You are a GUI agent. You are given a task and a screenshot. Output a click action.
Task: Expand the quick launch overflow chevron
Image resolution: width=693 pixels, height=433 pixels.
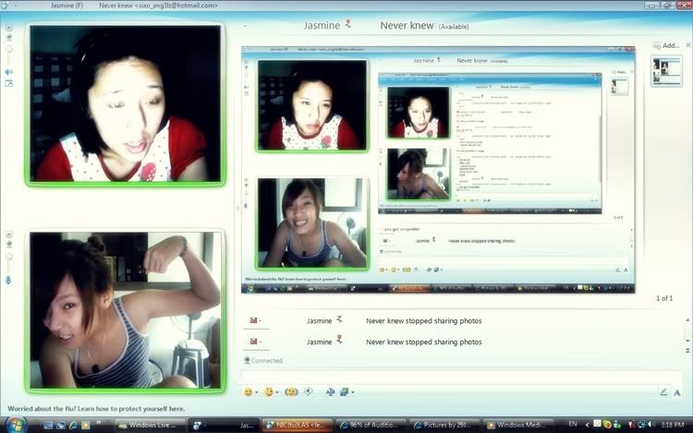point(99,423)
